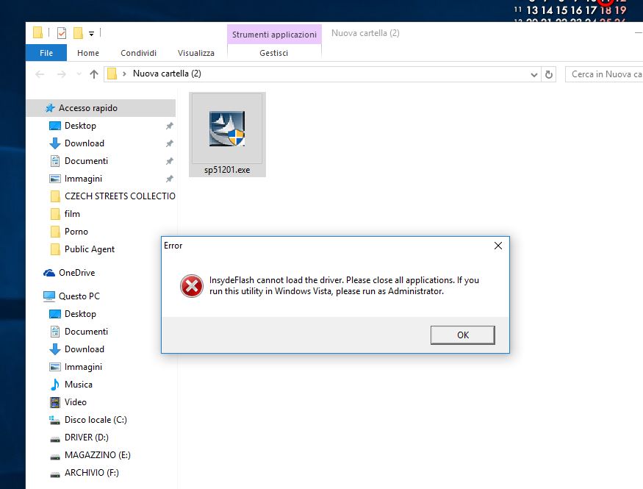Open Desktop under Accesso rapido
The width and height of the screenshot is (643, 489).
tap(80, 126)
